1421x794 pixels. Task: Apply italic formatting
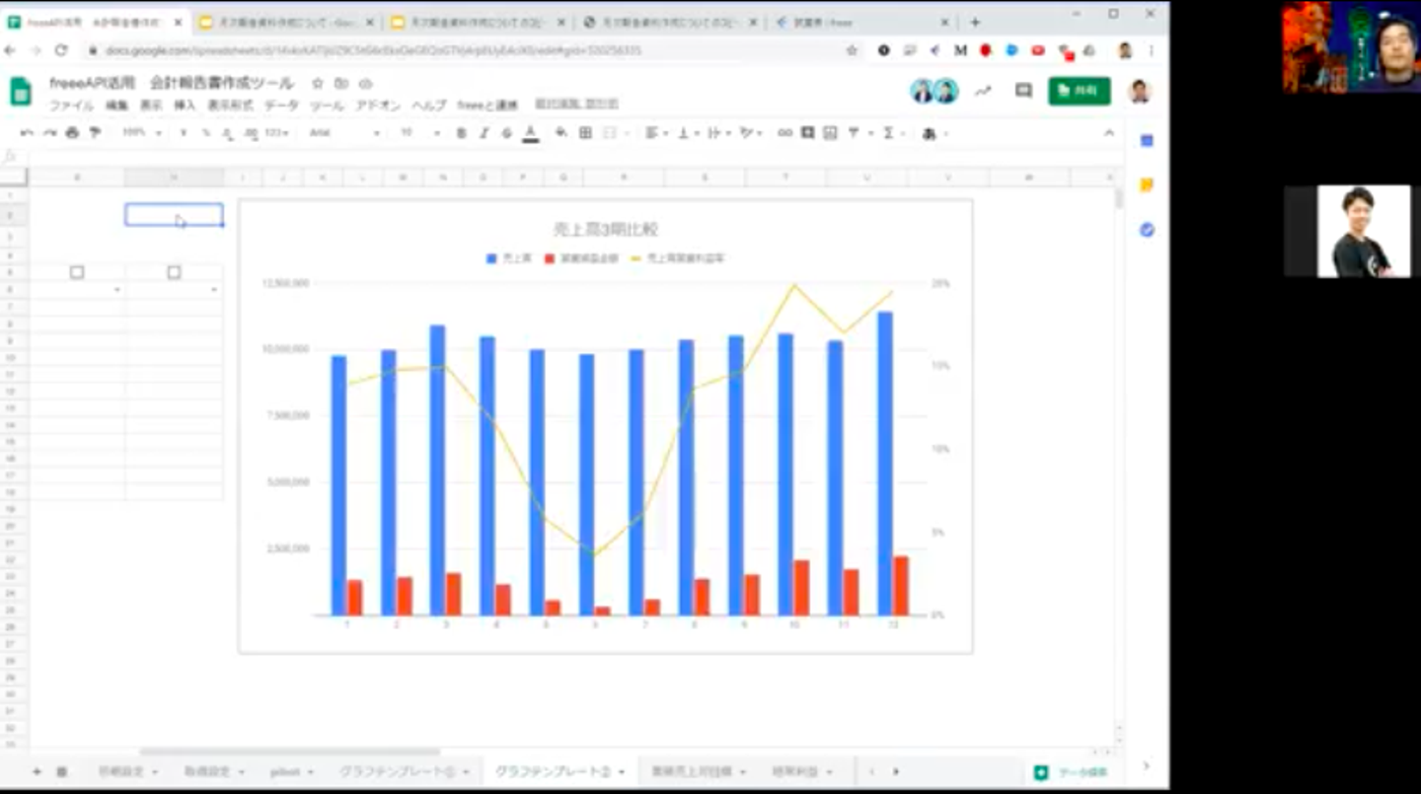point(484,133)
